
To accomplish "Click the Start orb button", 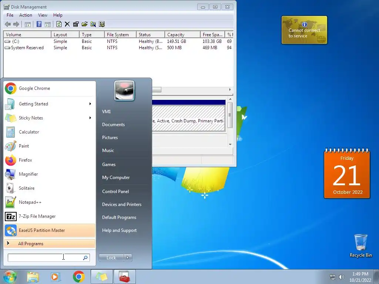I will pos(10,277).
